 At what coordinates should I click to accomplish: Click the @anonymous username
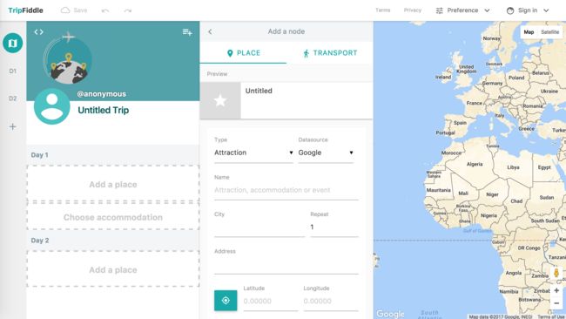pyautogui.click(x=101, y=94)
